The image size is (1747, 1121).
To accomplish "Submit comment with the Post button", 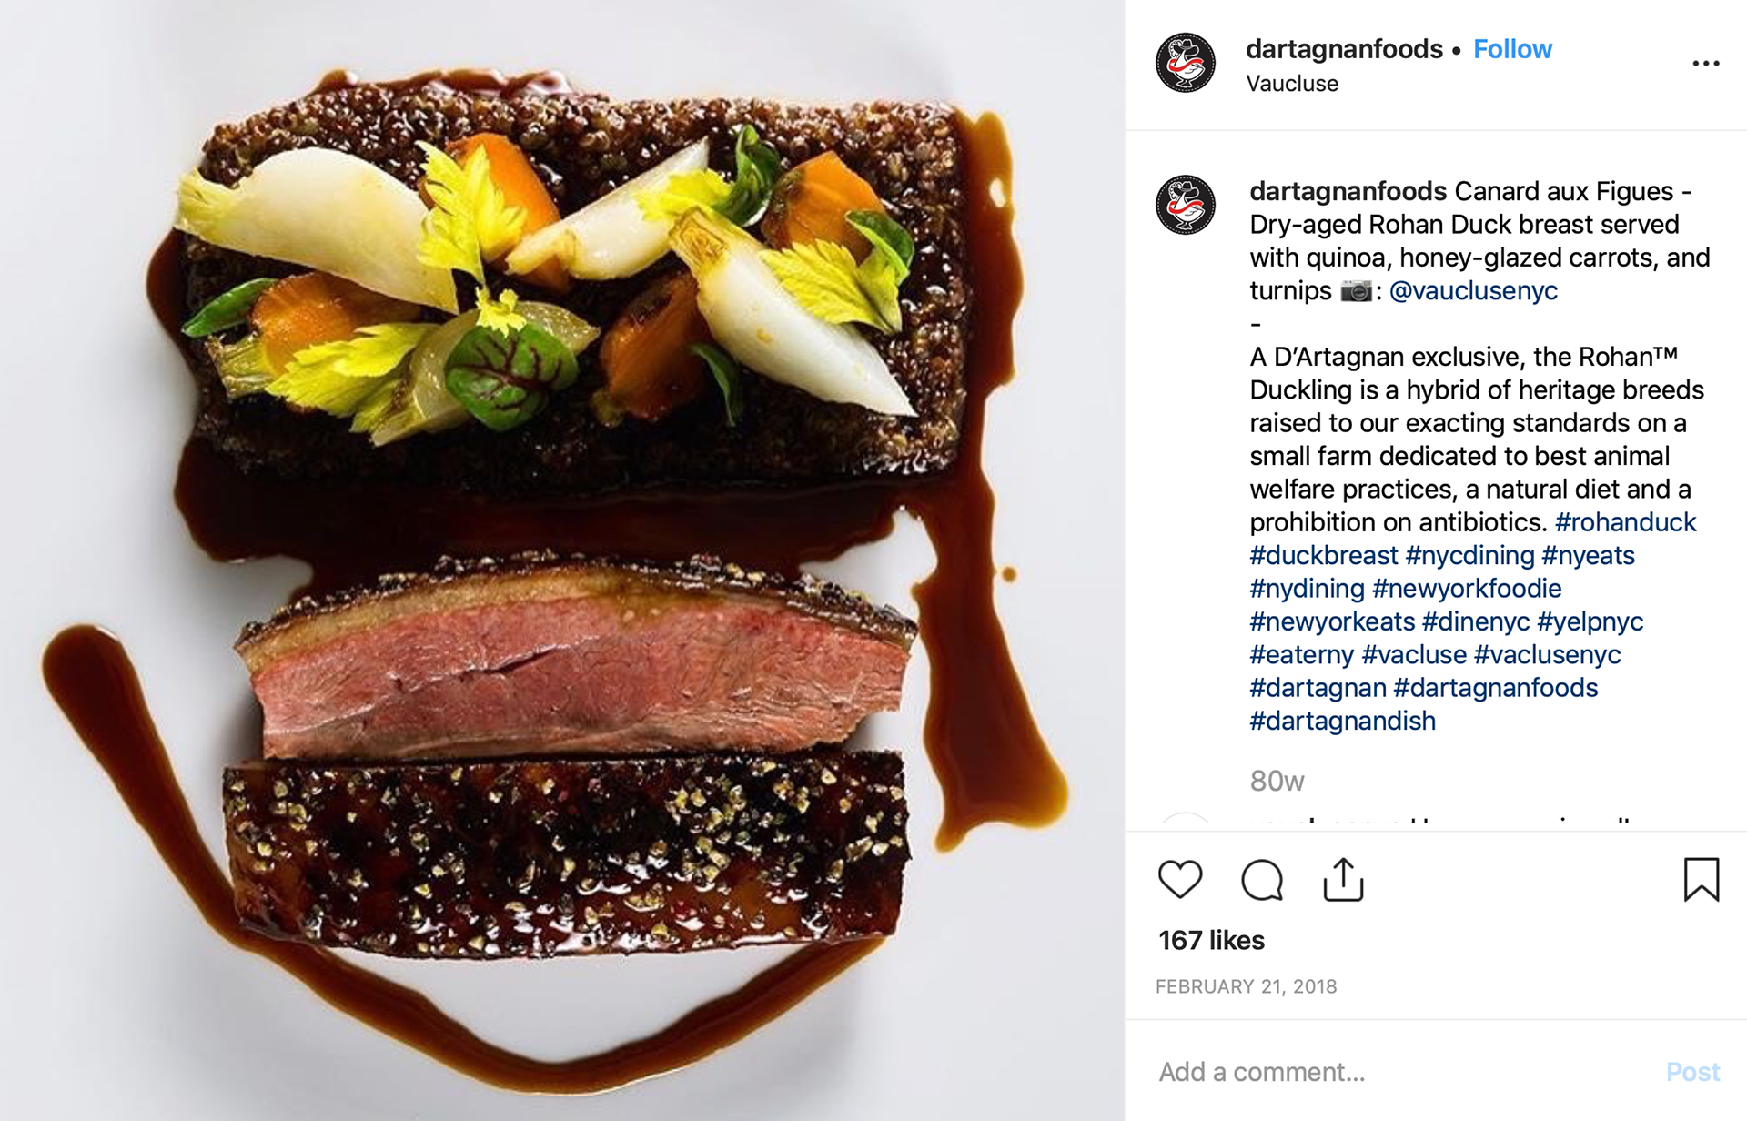I will (1692, 1072).
